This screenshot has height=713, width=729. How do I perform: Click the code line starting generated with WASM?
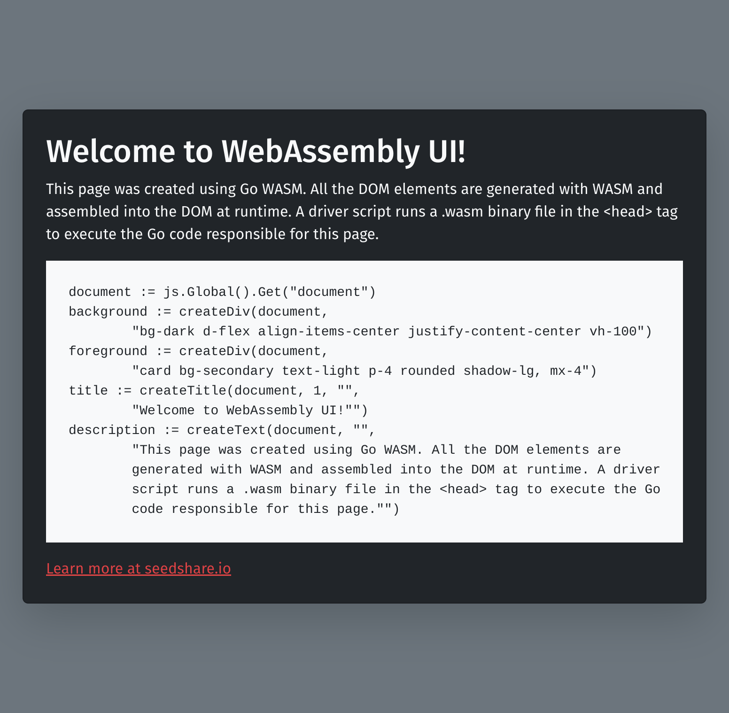(x=396, y=469)
